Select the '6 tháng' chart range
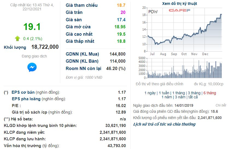This screenshot has height=149, width=230. coord(209,93)
